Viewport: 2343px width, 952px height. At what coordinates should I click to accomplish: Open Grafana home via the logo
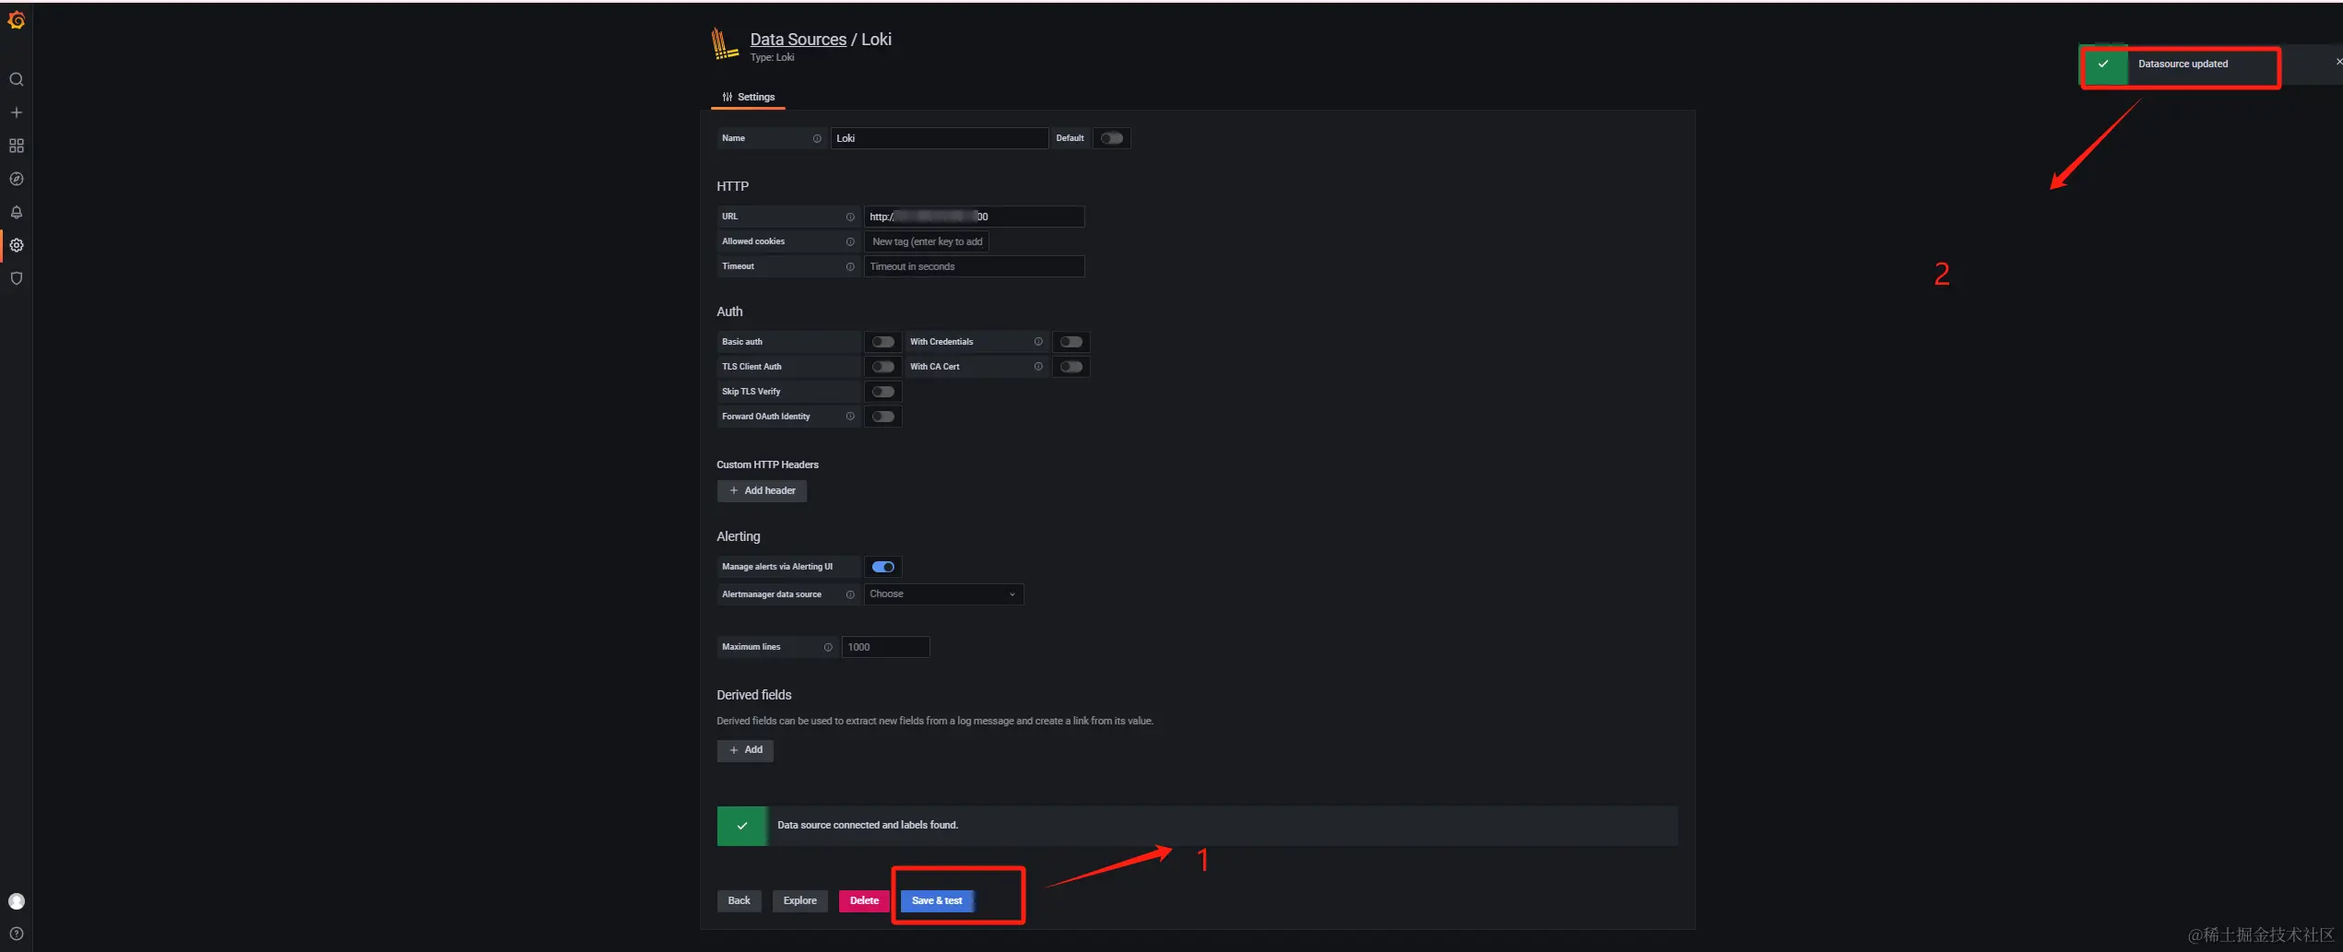tap(17, 20)
